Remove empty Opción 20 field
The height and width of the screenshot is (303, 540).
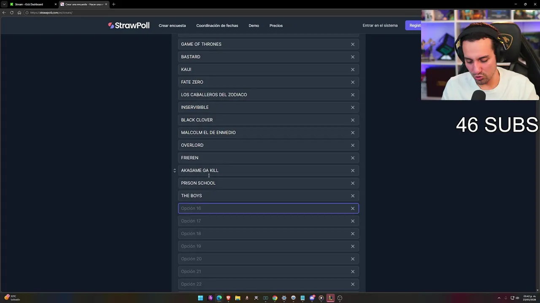point(353,259)
